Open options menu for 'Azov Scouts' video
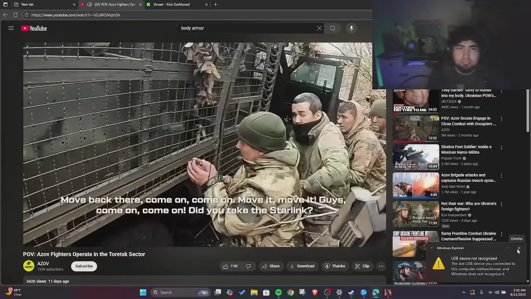 502,119
